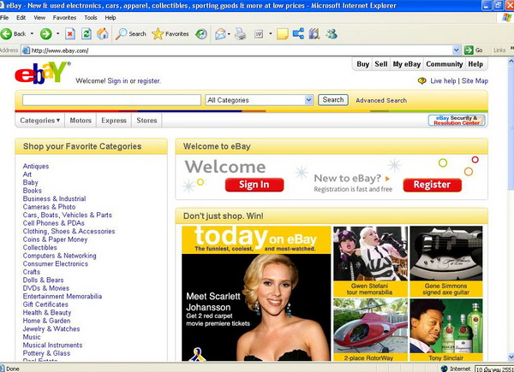Open the Gene Simmons axe guitar thumbnail
Image resolution: width=514 pixels, height=372 pixels.
[x=446, y=262]
